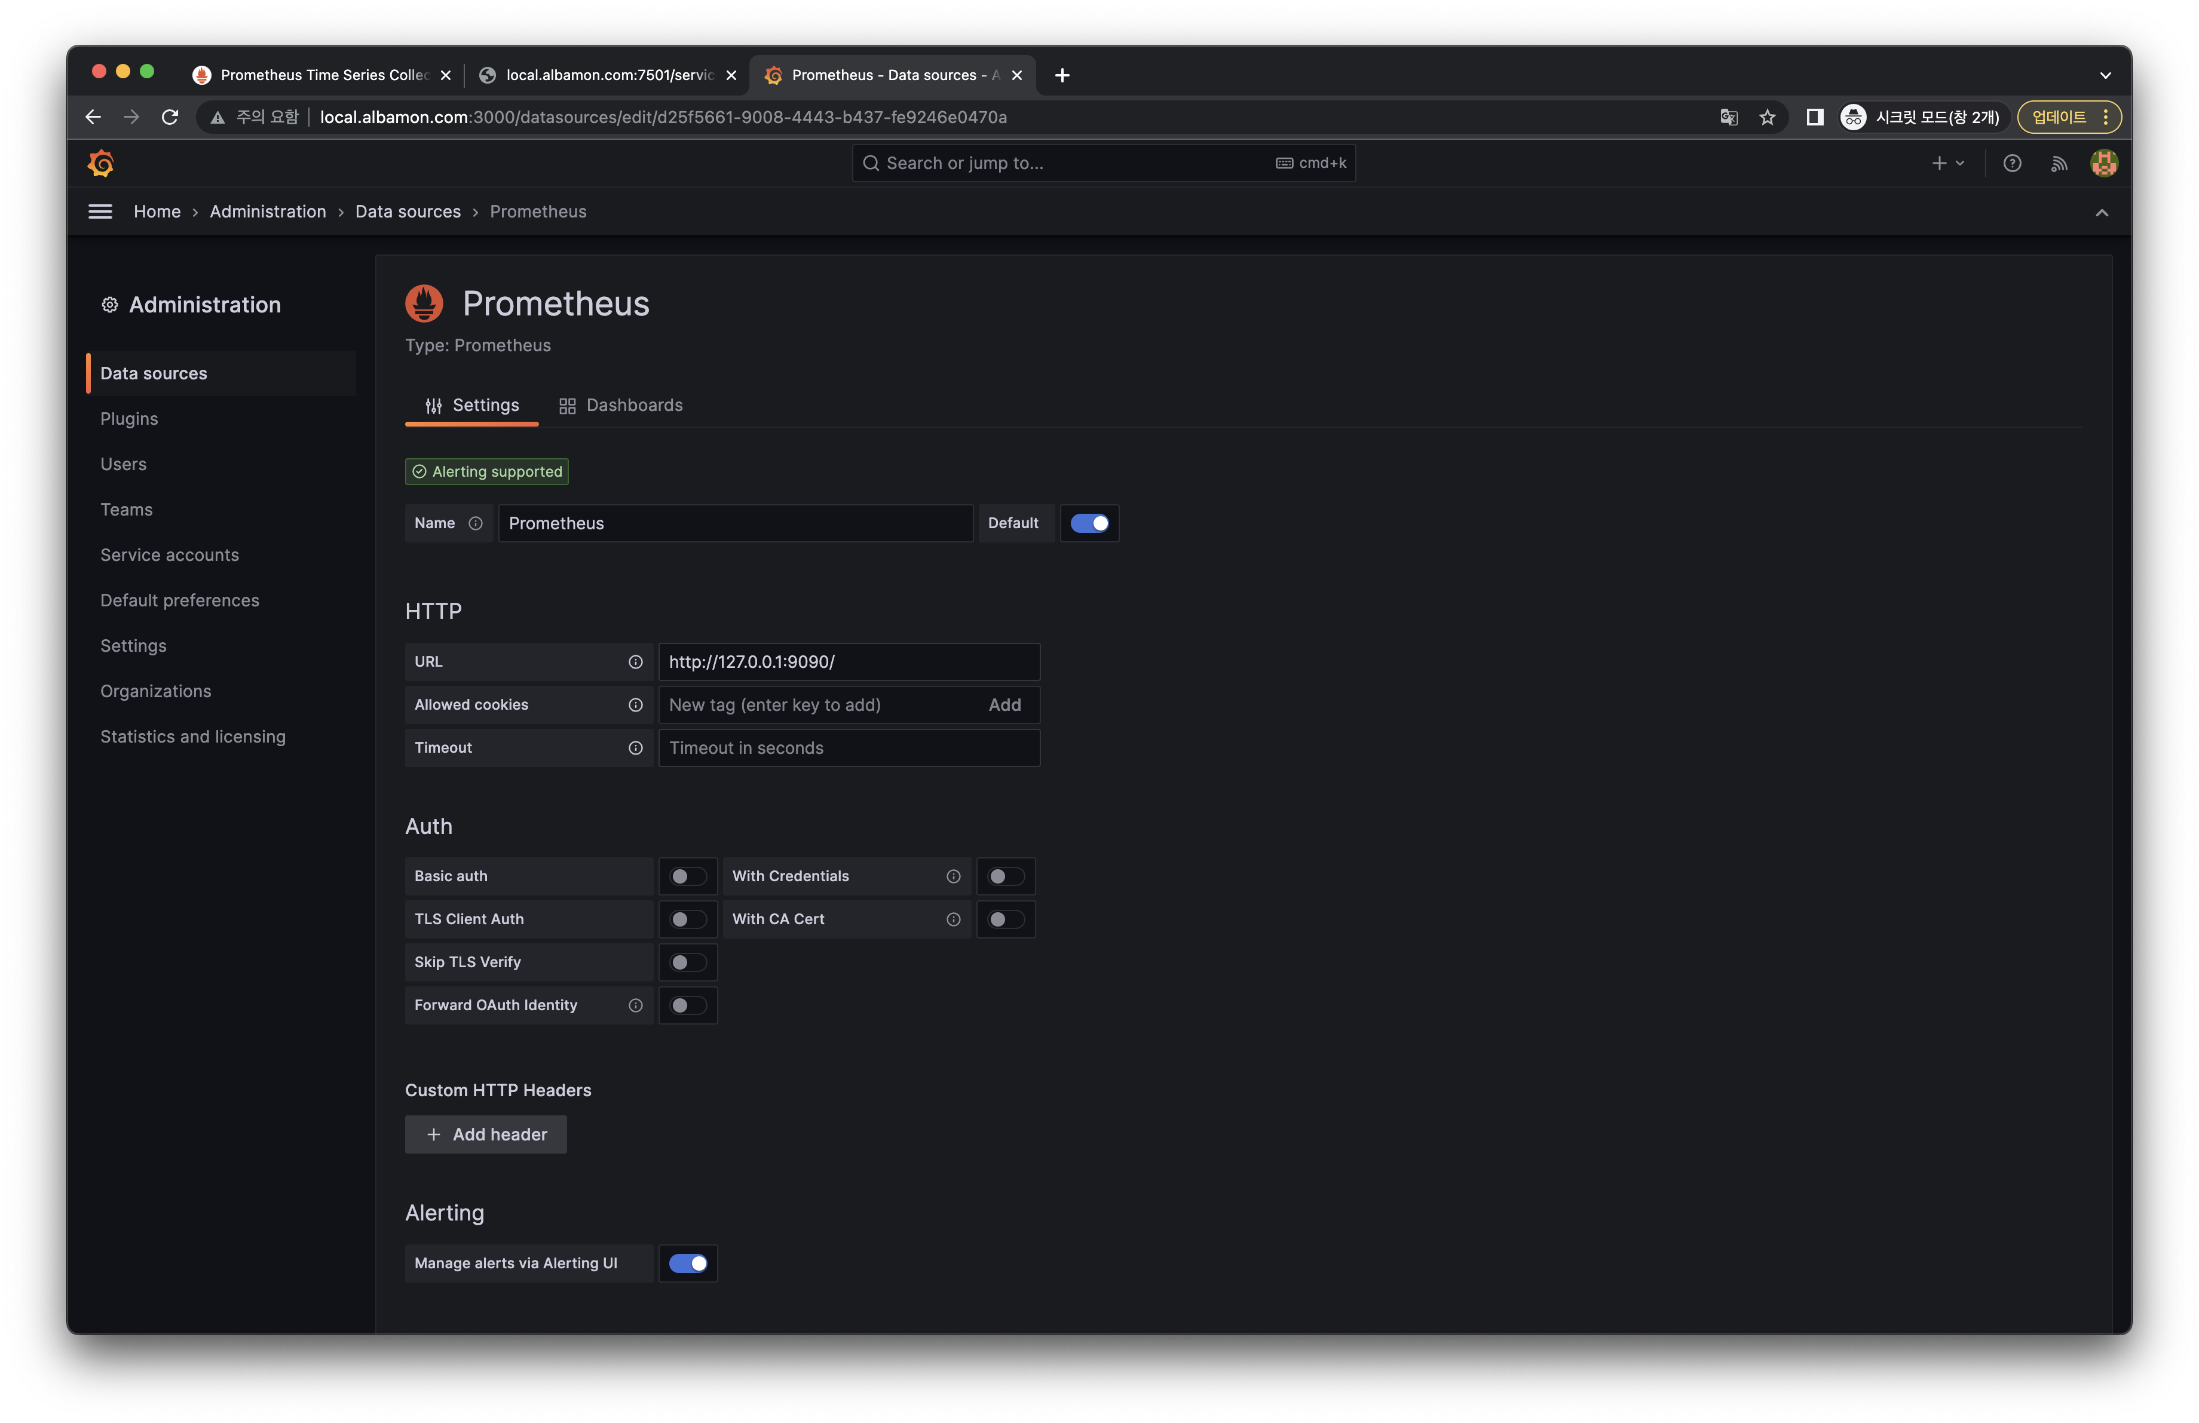Image resolution: width=2199 pixels, height=1423 pixels.
Task: Open the hamburger navigation menu
Action: click(100, 211)
